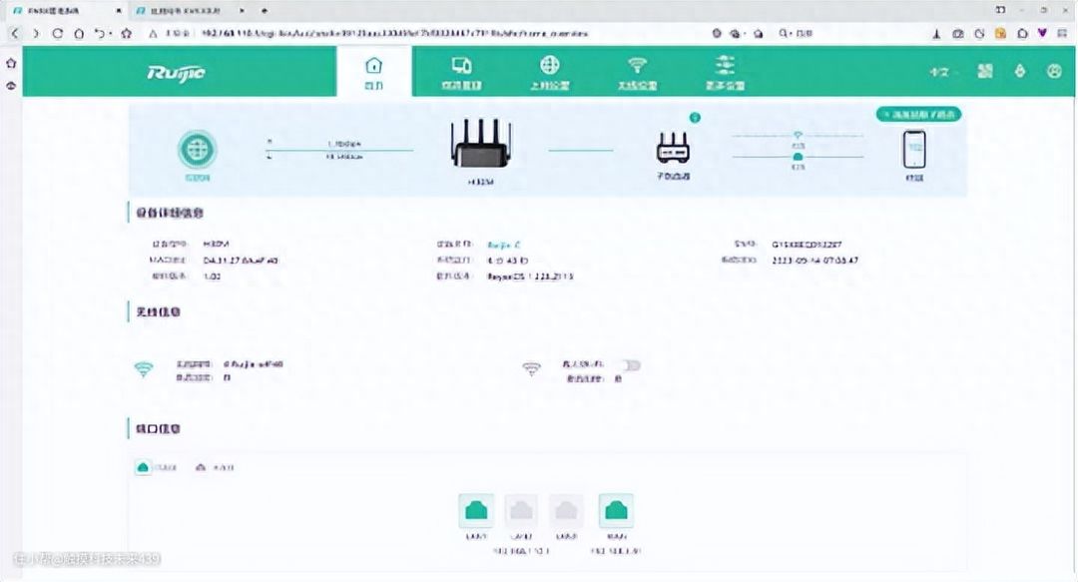The height and width of the screenshot is (582, 1078).
Task: Click the smartphone clients icon
Action: pos(914,150)
